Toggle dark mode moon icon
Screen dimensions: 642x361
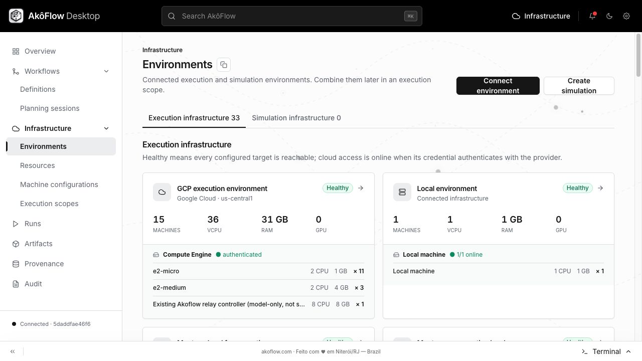pos(609,16)
